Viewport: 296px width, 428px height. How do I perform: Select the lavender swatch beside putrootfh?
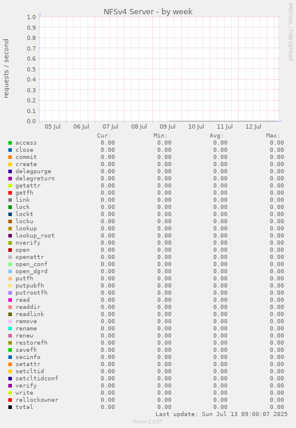pyautogui.click(x=10, y=293)
